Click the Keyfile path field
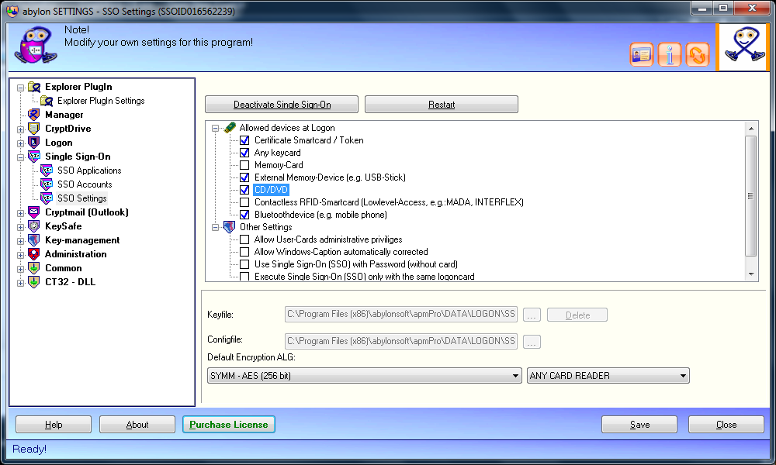 coord(401,315)
